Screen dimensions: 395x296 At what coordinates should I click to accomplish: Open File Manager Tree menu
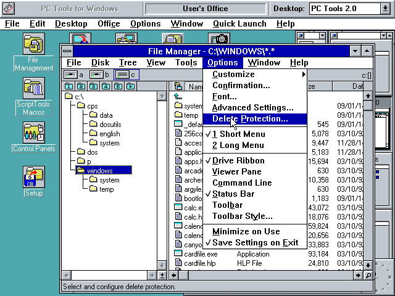tap(128, 63)
